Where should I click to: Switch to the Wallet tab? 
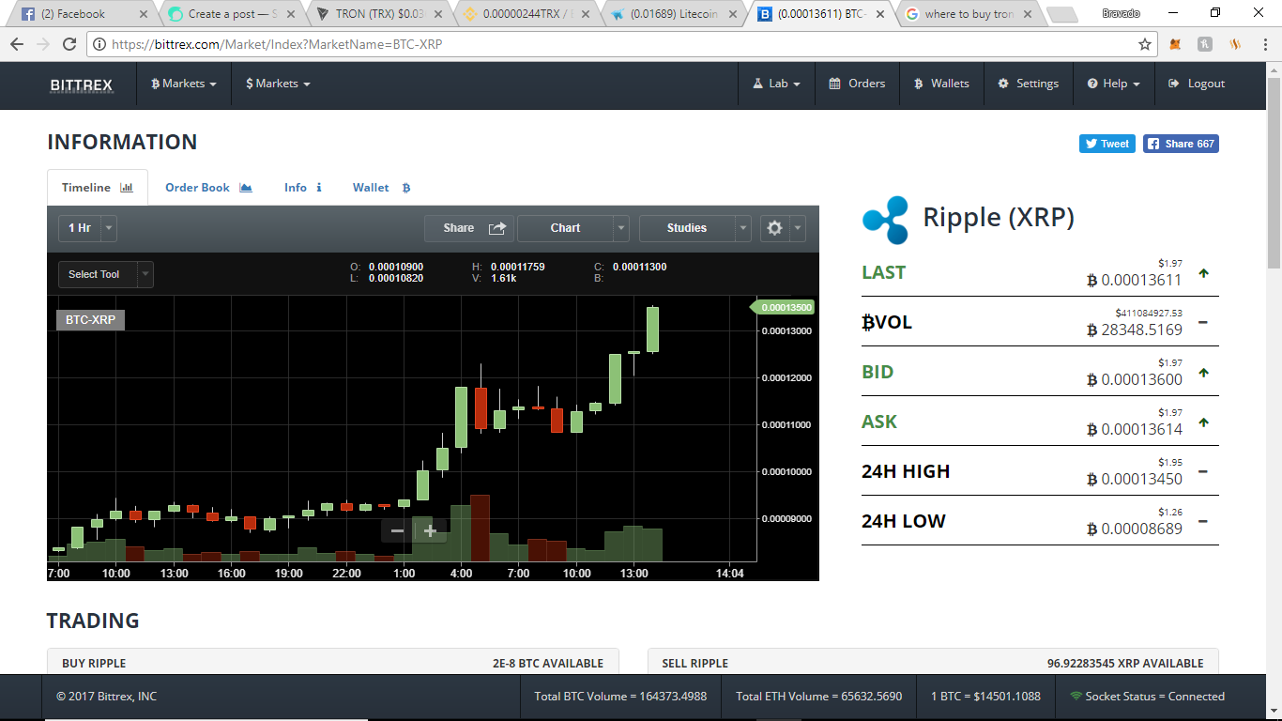click(x=381, y=188)
